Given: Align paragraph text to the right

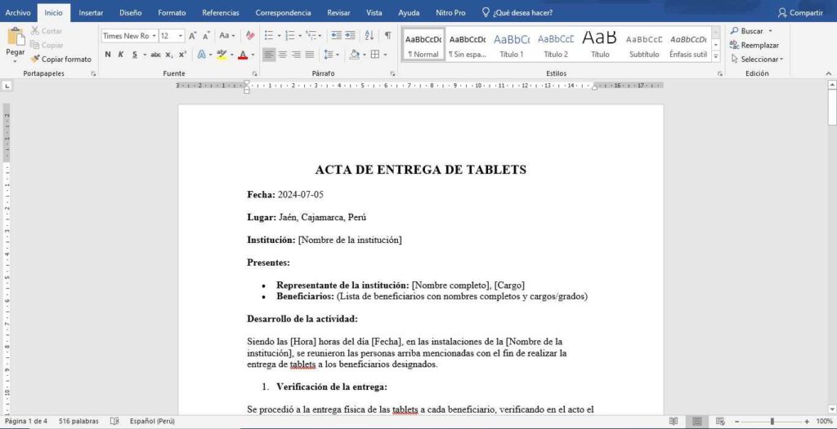Looking at the screenshot, I should coord(296,55).
